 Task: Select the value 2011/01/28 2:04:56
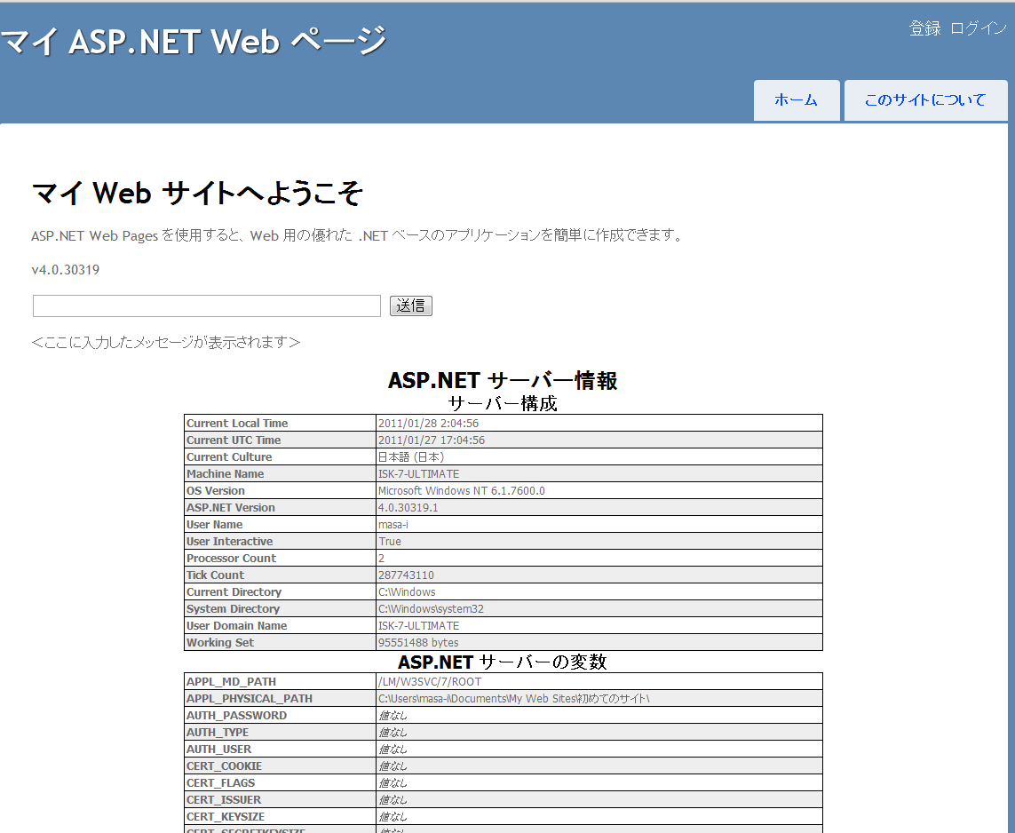(x=429, y=424)
